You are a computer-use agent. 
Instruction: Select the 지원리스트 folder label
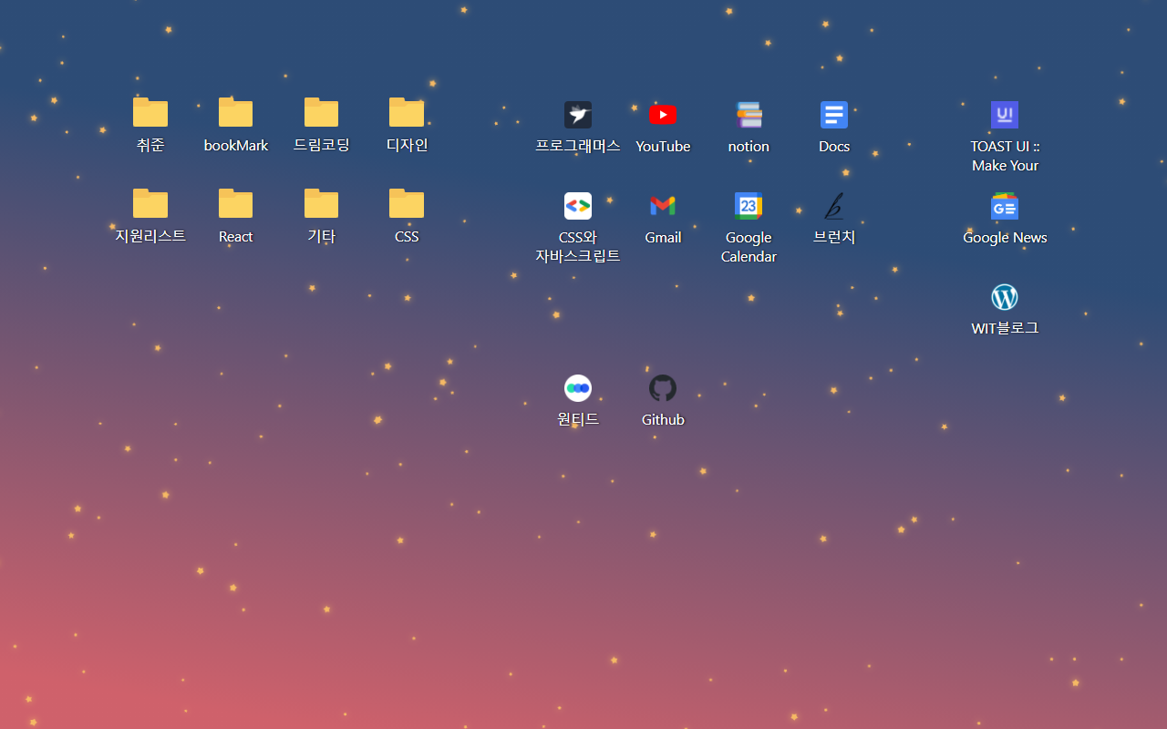(150, 237)
